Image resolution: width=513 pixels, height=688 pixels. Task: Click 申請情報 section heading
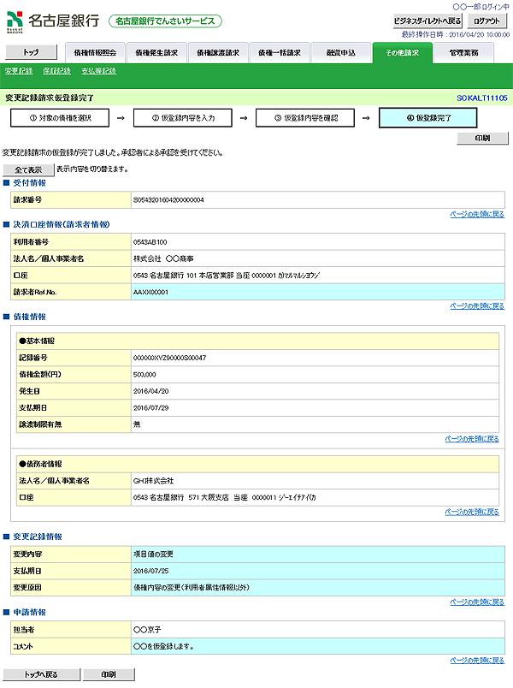tap(29, 613)
